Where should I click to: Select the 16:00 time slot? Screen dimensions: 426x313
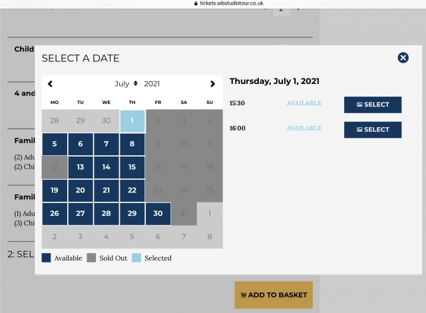(372, 129)
